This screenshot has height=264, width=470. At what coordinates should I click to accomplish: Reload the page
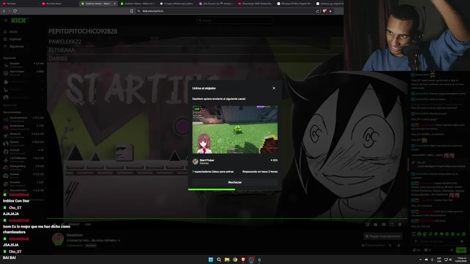coord(15,11)
